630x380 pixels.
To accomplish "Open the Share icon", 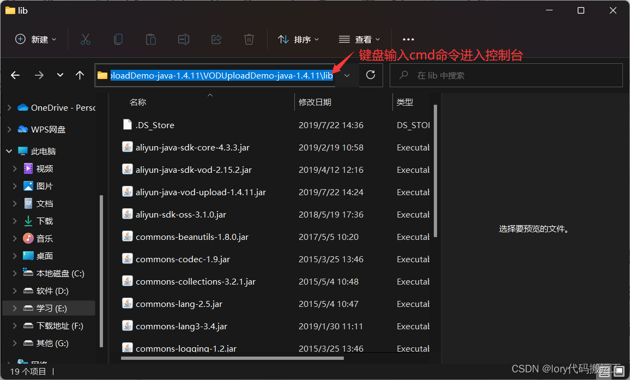I will (216, 39).
